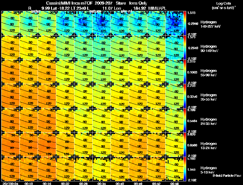The image size is (243, 185).
Task: Click the 'Hydrogen 24-35 keV' row label
Action: 209,122
